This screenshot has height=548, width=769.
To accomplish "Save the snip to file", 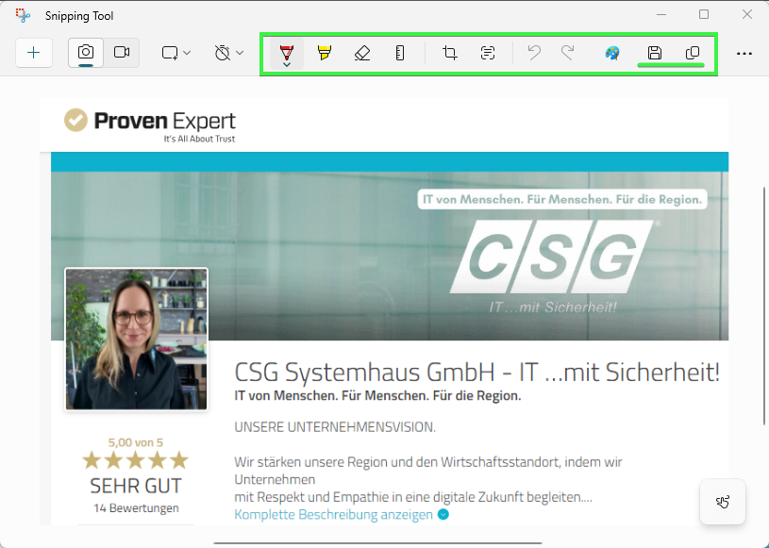I will pyautogui.click(x=654, y=53).
